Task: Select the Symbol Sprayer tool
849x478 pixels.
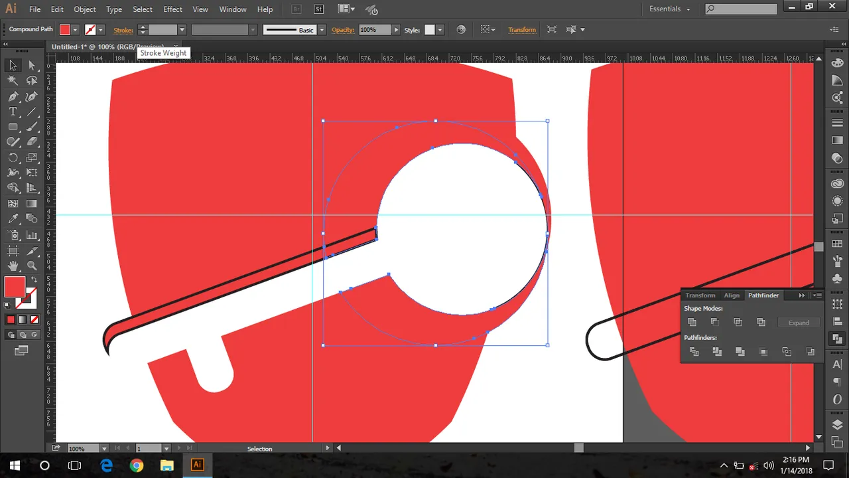Action: tap(13, 235)
